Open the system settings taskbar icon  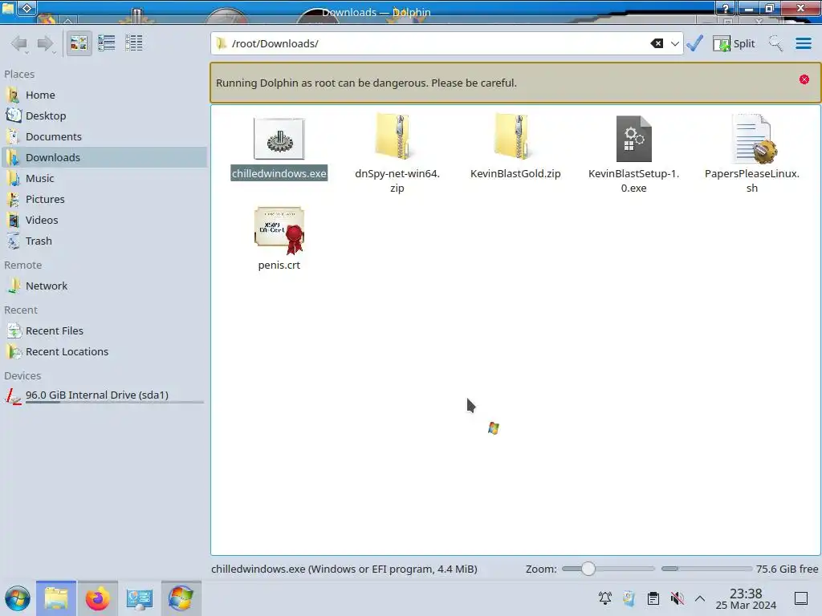(140, 598)
